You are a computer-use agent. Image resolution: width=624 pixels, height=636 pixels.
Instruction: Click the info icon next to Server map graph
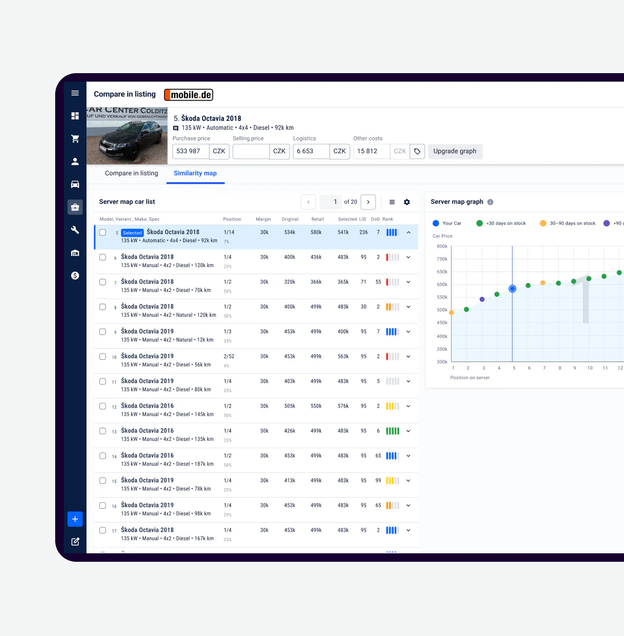490,202
